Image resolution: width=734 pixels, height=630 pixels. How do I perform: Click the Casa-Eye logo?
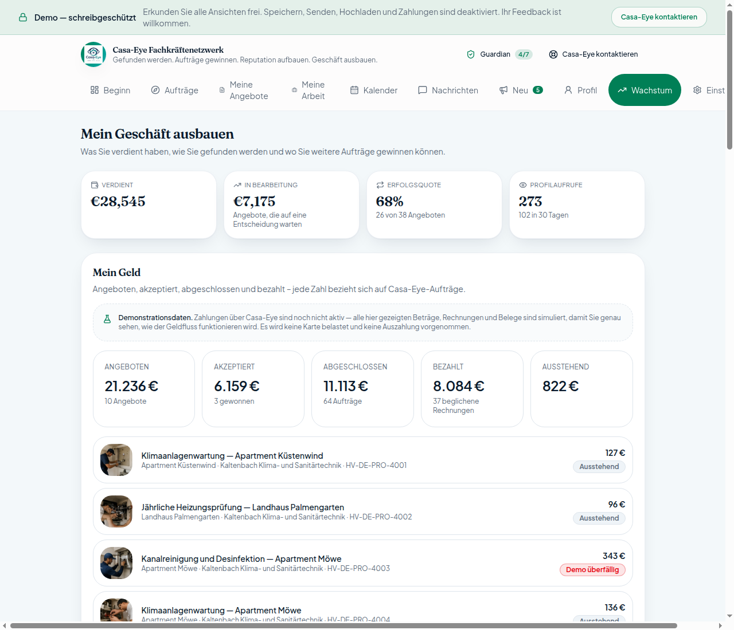(93, 54)
